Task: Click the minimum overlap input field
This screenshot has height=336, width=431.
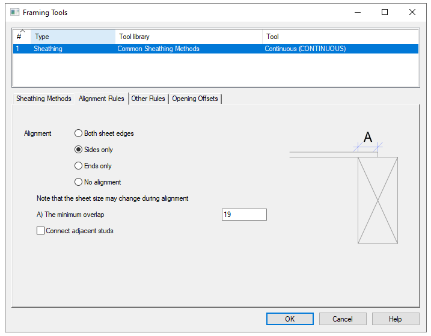Action: pyautogui.click(x=244, y=215)
